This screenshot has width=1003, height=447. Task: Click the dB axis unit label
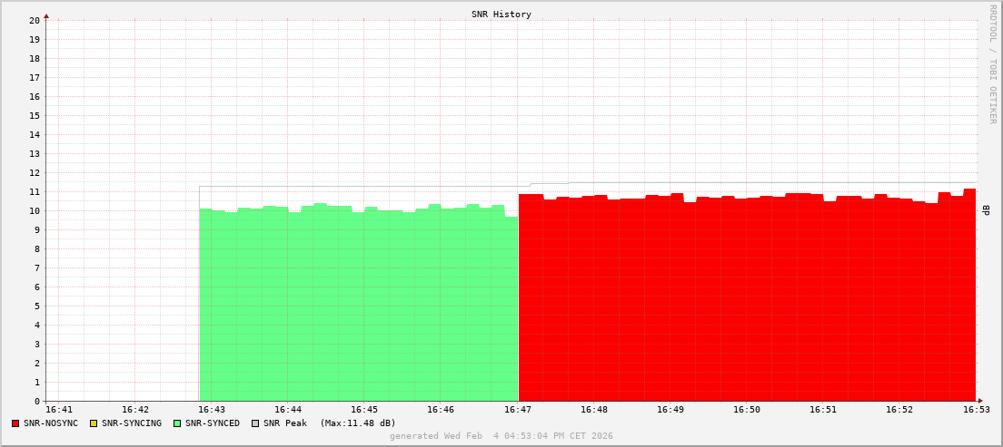coord(986,210)
